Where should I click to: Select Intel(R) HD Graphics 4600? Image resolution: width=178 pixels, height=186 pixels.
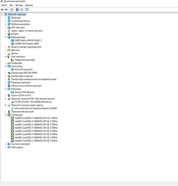pyautogui.click(x=27, y=44)
